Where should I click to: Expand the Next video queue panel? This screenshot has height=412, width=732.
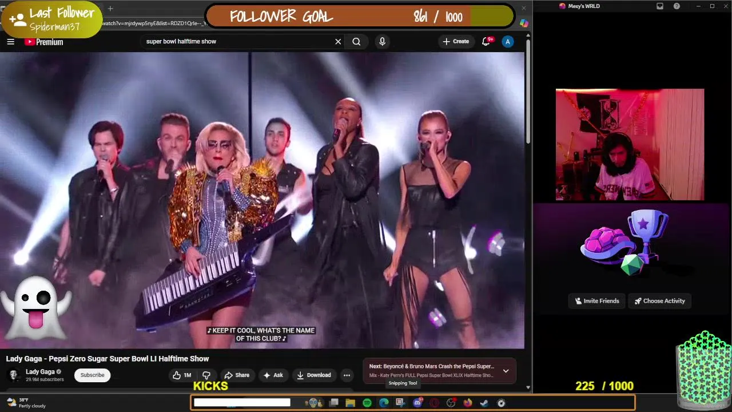(506, 371)
